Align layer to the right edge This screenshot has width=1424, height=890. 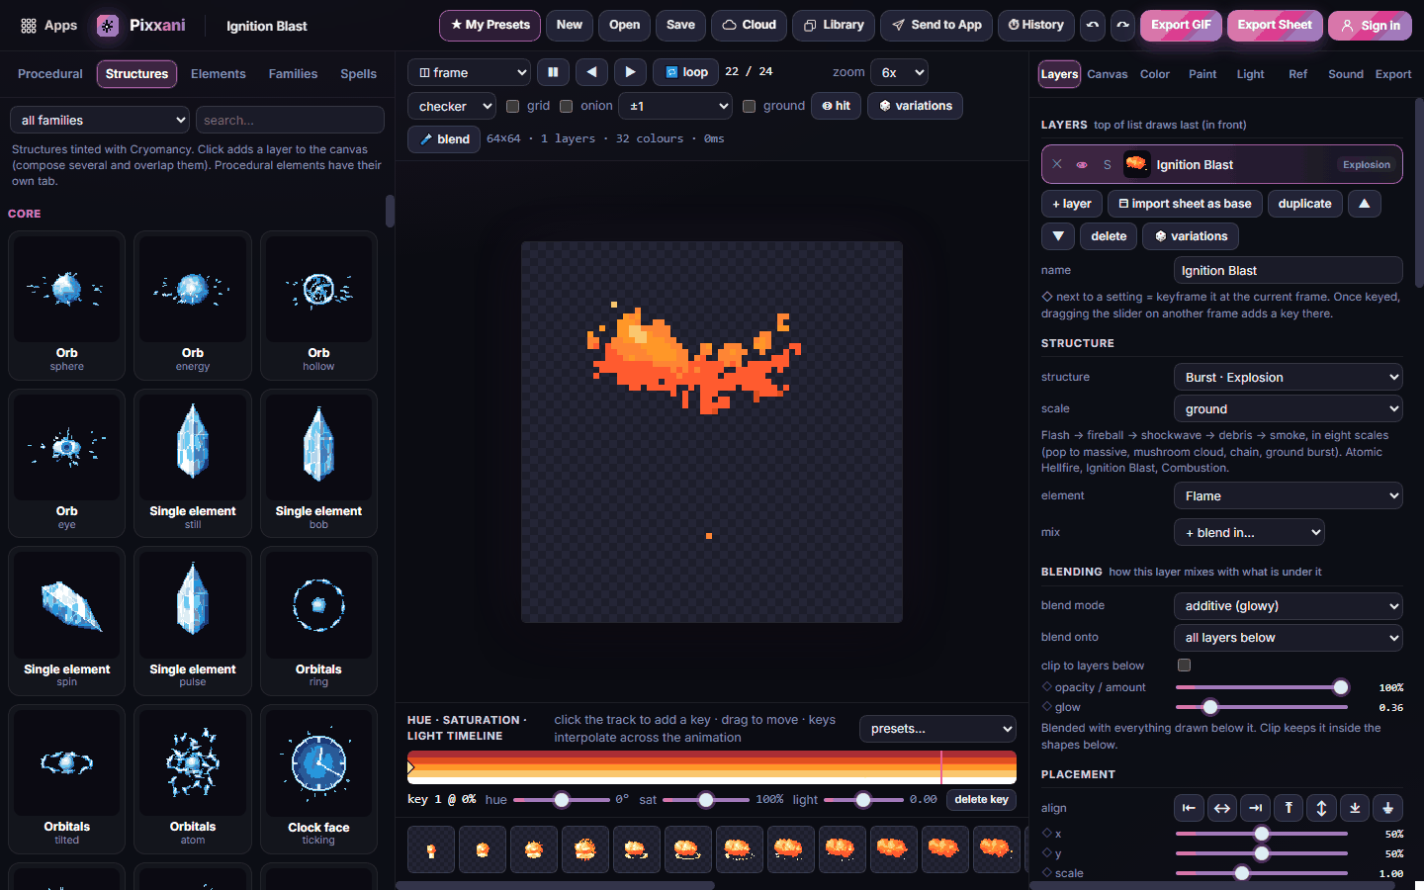click(1255, 808)
